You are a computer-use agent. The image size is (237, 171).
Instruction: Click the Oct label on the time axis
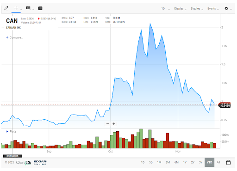(x=111, y=152)
